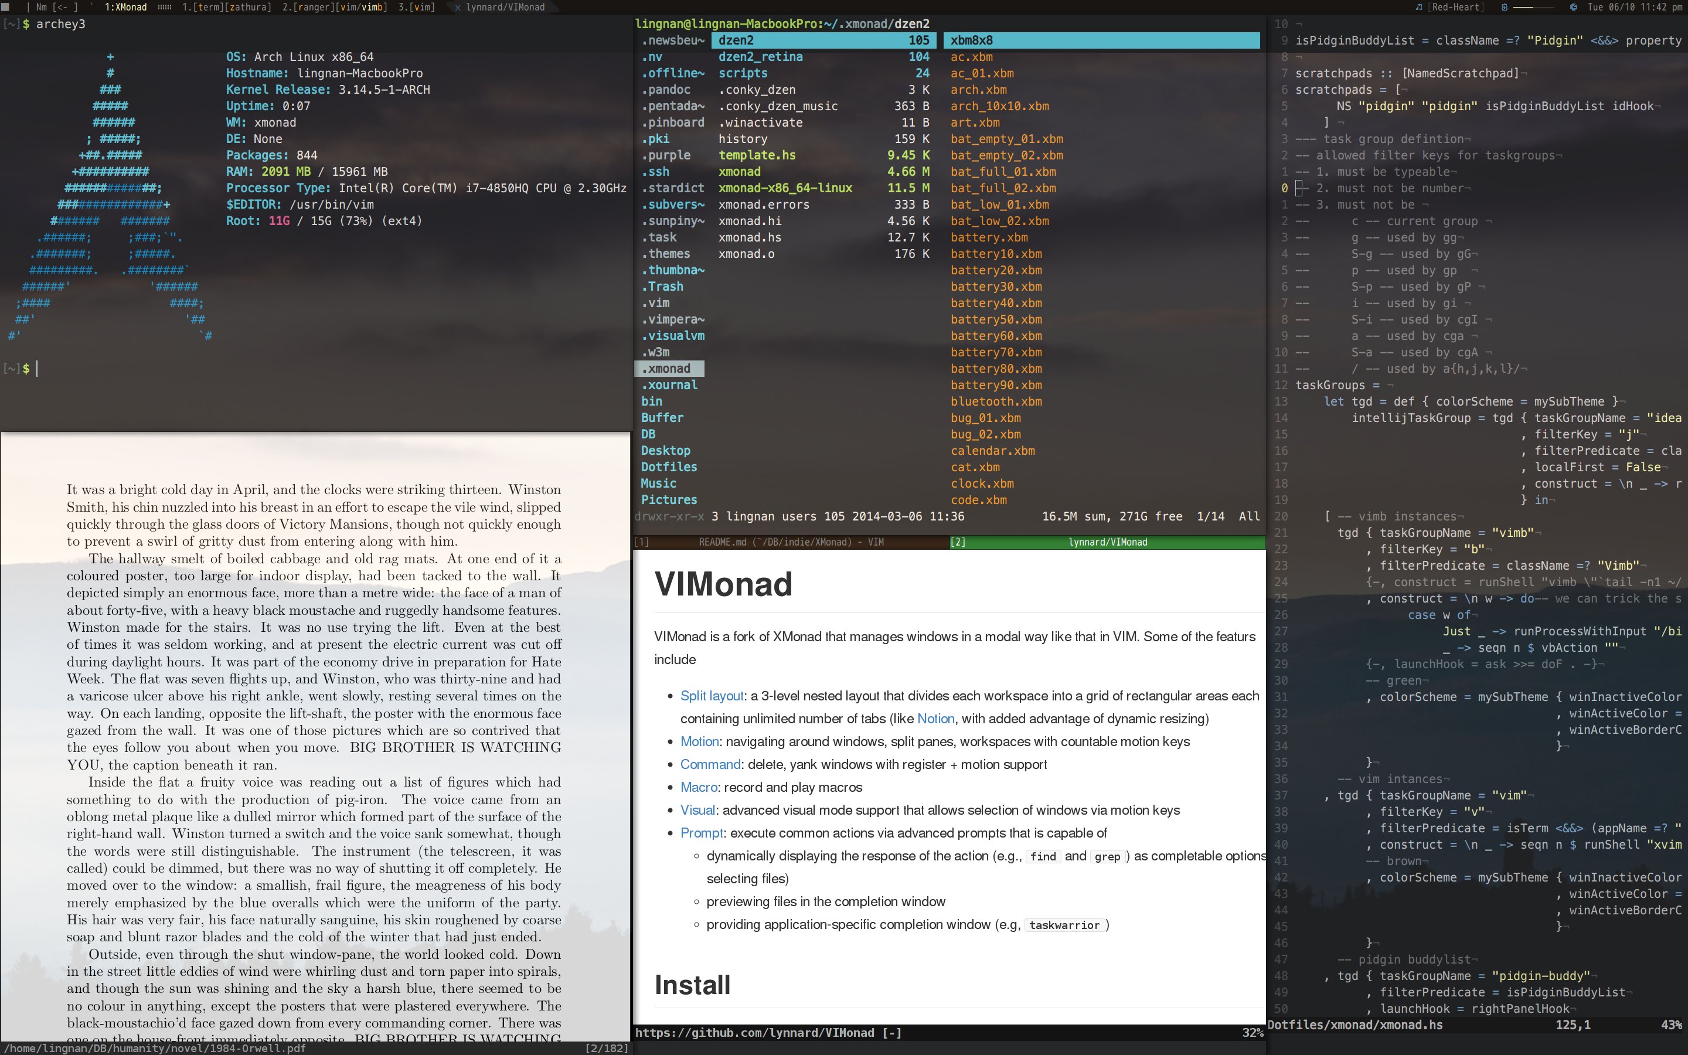Click the gray square icon in top bar
The width and height of the screenshot is (1688, 1055).
6,7
